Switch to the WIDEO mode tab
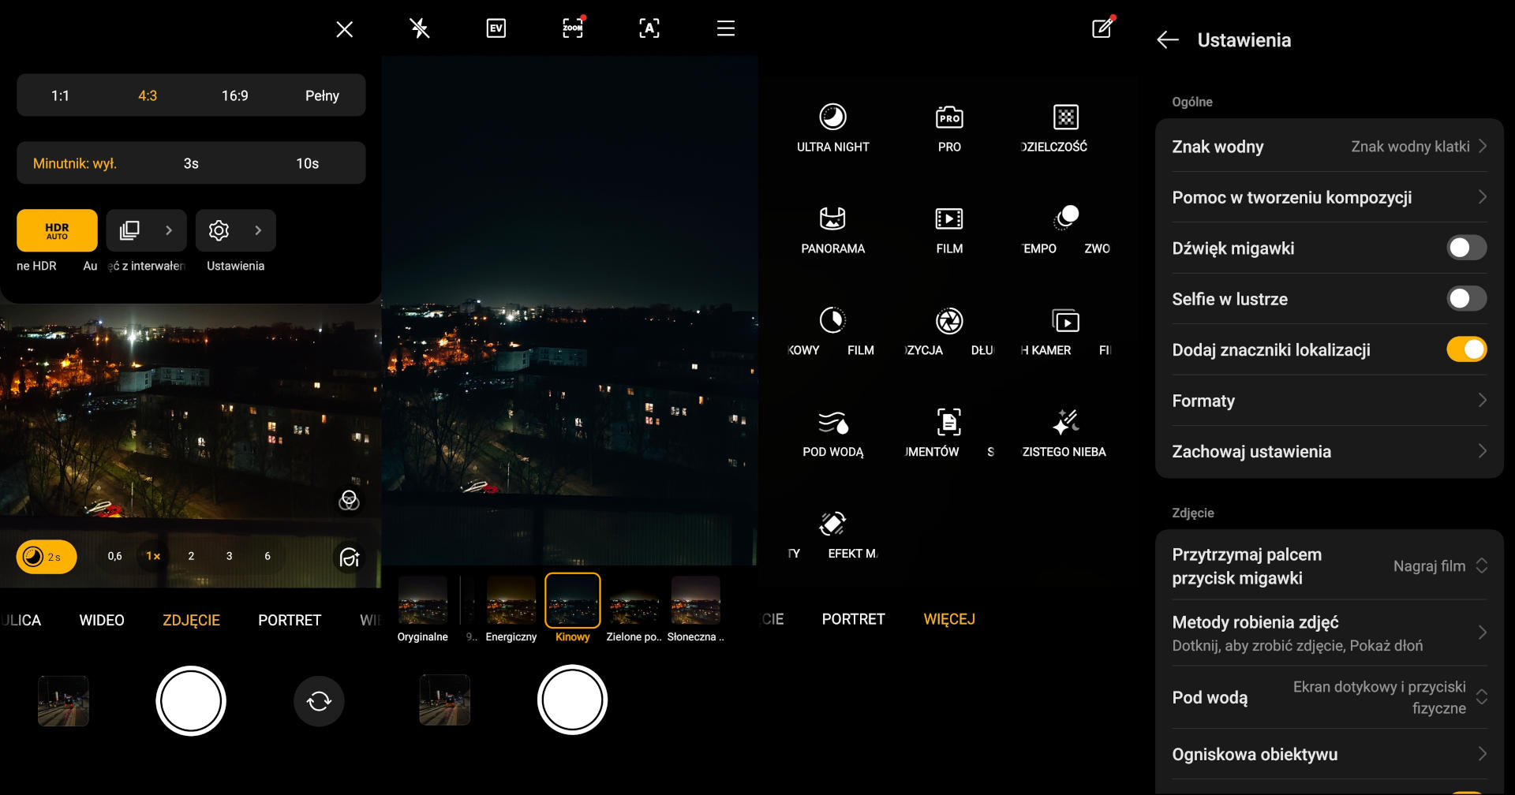This screenshot has height=795, width=1515. tap(102, 620)
